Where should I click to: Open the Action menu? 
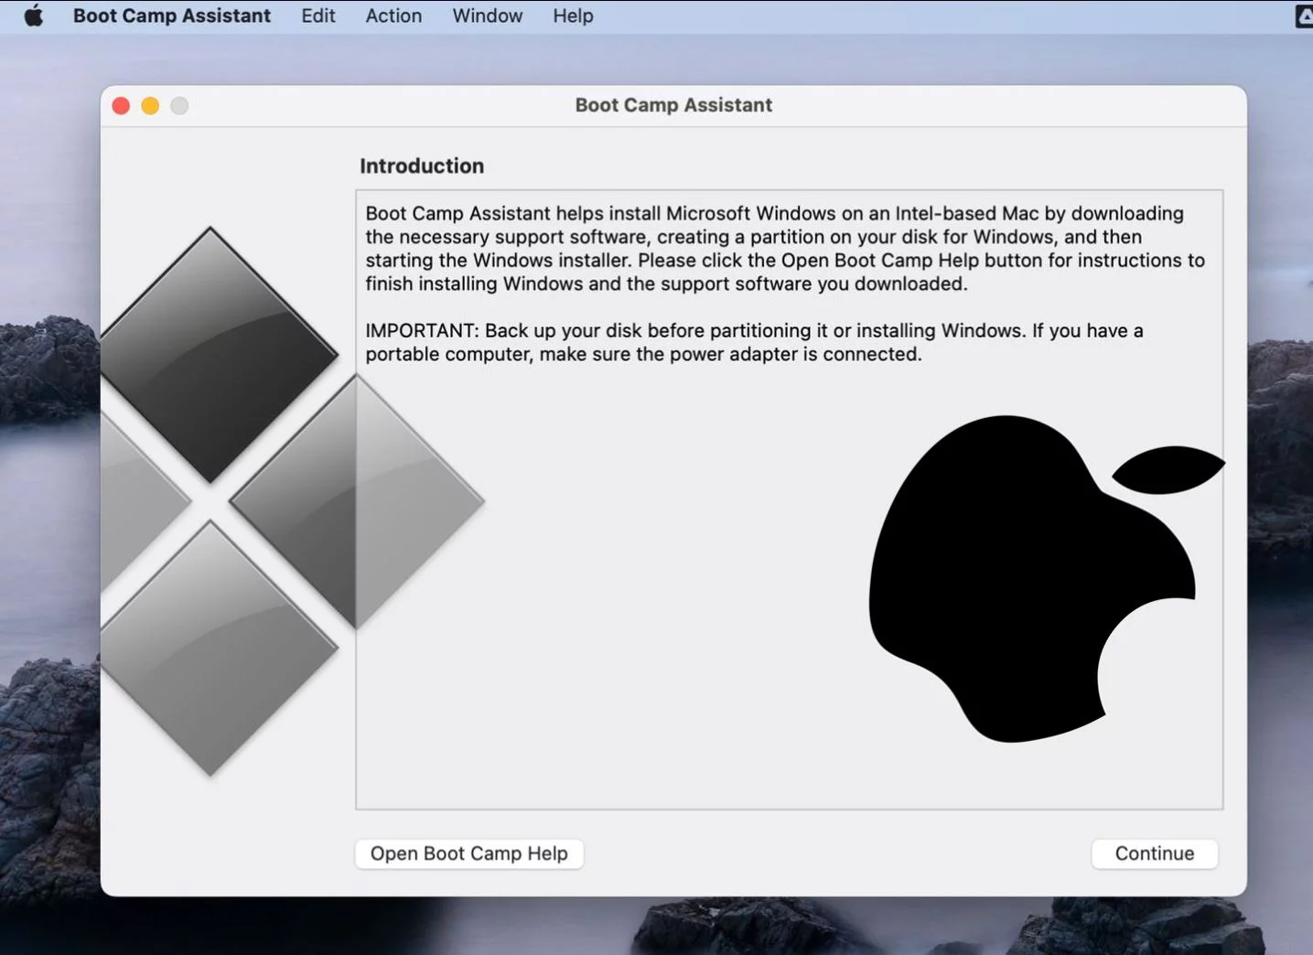[393, 16]
